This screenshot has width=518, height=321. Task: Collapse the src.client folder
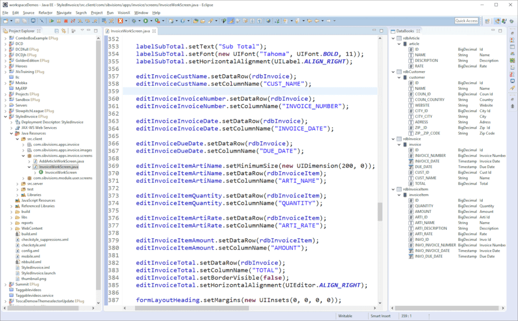(17, 139)
